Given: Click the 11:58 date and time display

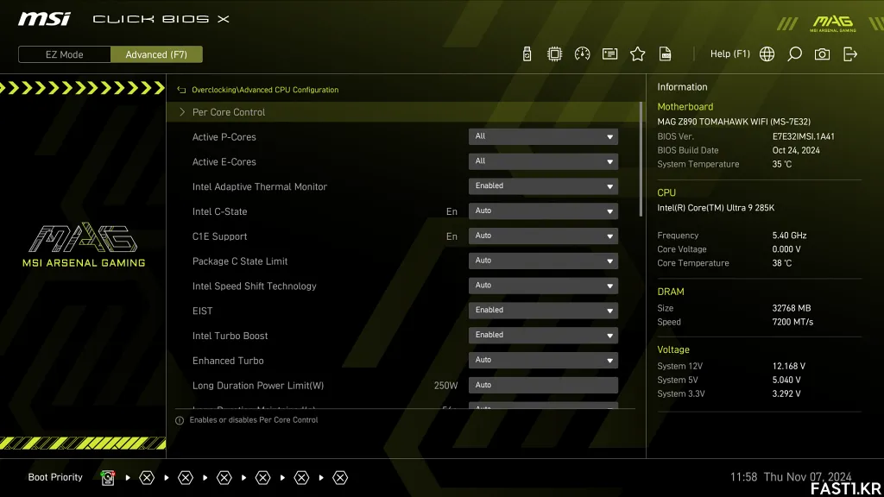Looking at the screenshot, I should [x=791, y=476].
